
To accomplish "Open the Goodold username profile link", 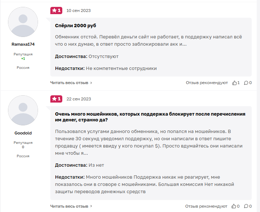I will (23, 133).
